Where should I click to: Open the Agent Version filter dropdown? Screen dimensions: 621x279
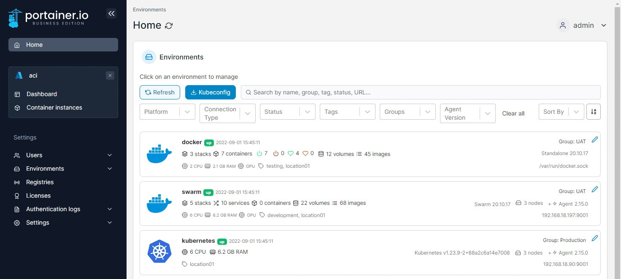coord(467,113)
